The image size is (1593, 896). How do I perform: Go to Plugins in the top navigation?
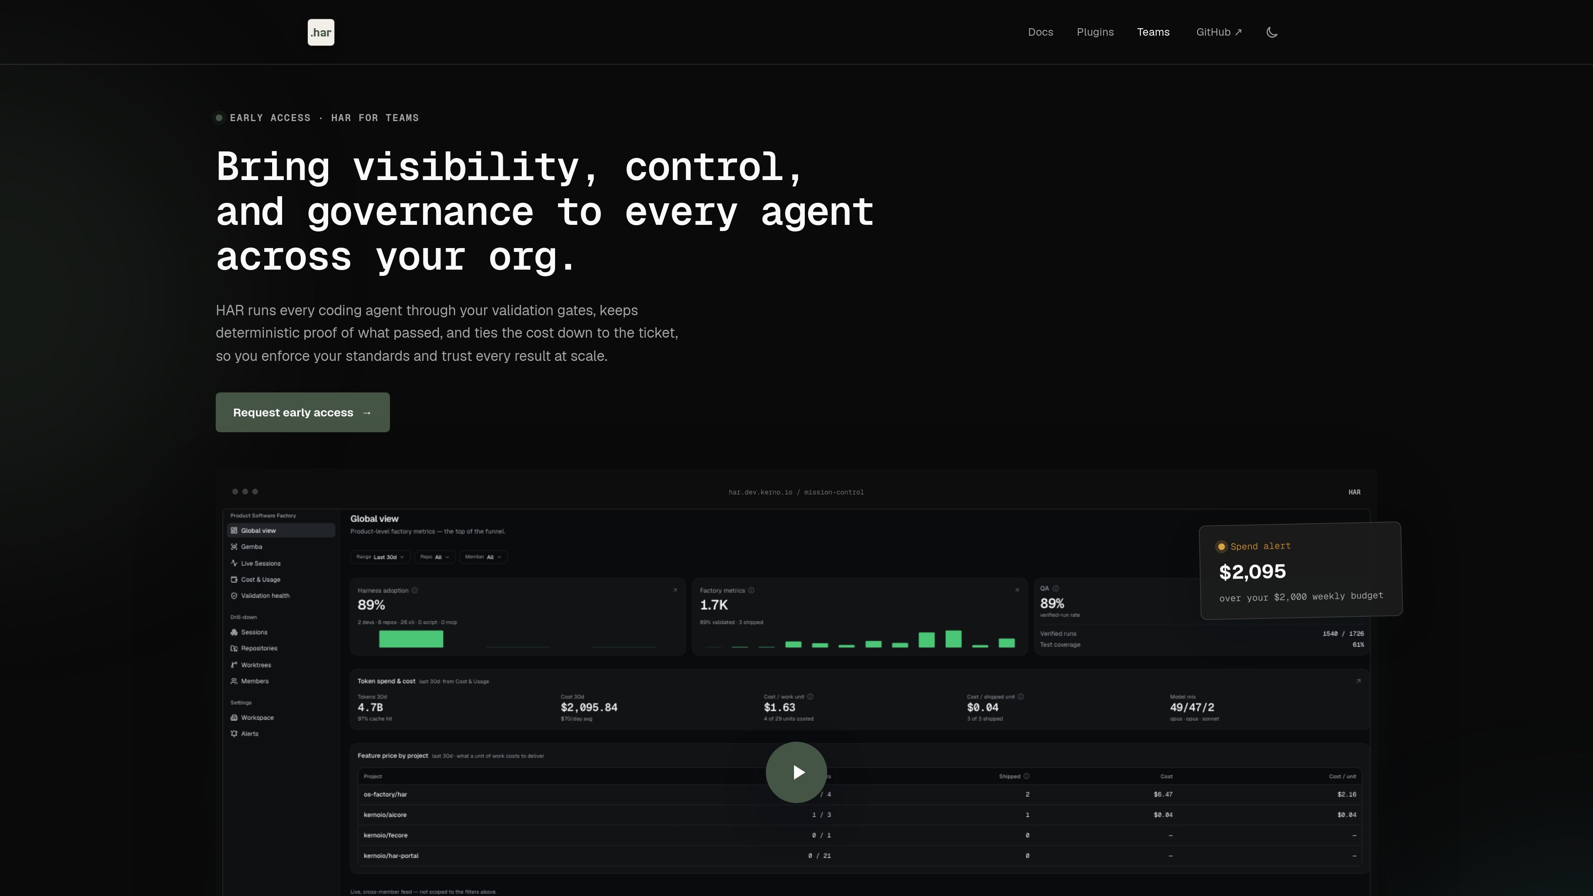(1095, 32)
